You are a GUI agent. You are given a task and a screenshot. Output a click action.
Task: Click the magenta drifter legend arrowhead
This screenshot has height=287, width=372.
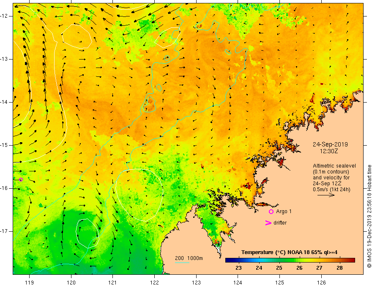(268, 223)
